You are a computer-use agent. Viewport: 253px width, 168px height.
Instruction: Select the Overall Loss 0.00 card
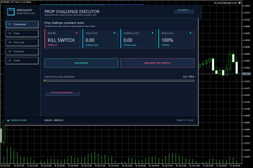click(x=138, y=39)
